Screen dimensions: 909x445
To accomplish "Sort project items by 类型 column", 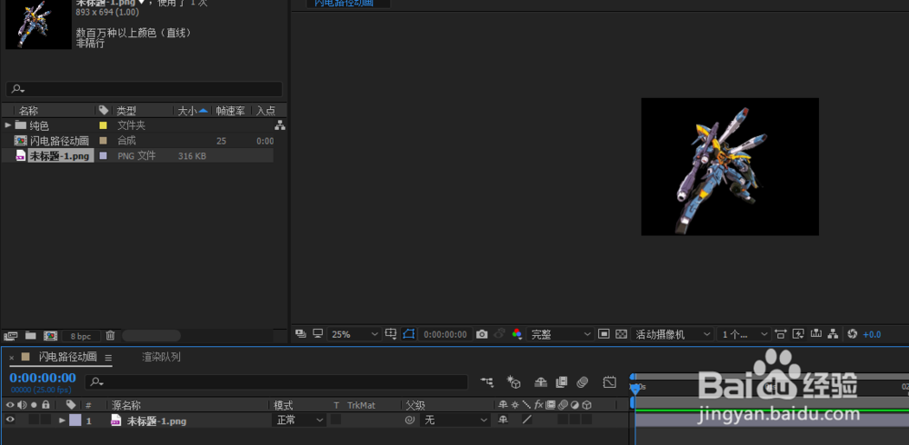I will pyautogui.click(x=126, y=111).
